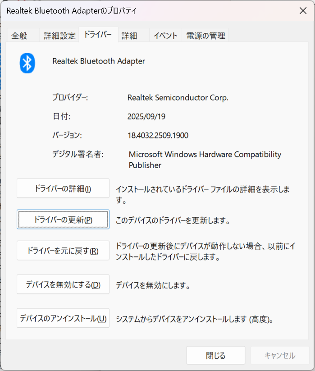315x371 pixels.
Task: Switch to the 電源の管理 tab
Action: [x=205, y=36]
